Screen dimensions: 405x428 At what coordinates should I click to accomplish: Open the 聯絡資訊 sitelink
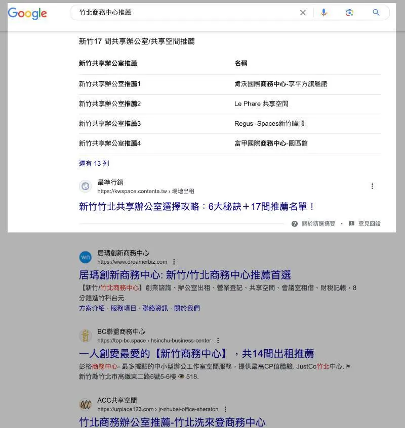click(155, 308)
